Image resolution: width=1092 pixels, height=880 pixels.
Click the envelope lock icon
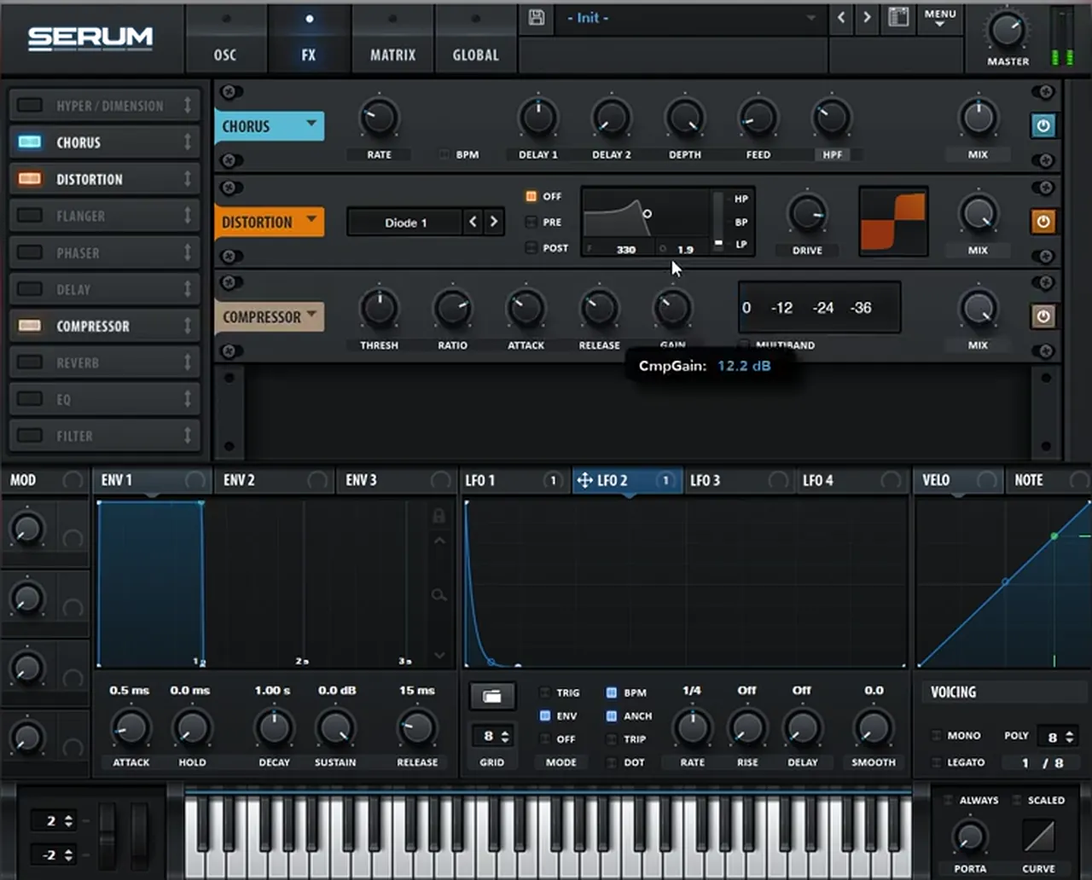click(439, 515)
